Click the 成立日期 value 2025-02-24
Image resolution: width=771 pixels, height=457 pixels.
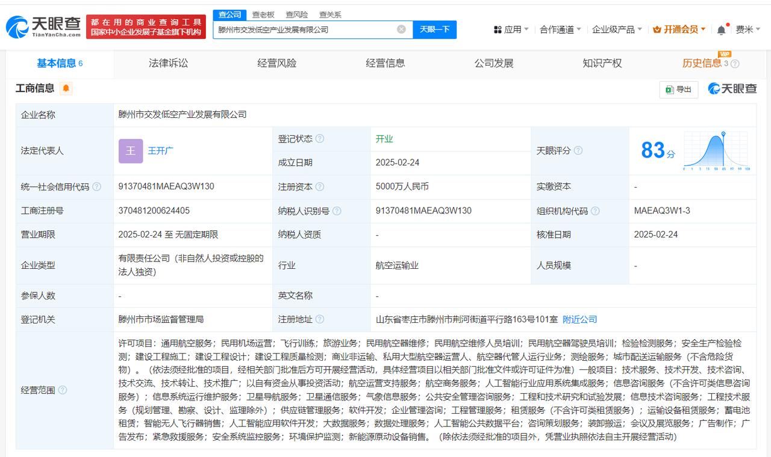click(x=398, y=162)
